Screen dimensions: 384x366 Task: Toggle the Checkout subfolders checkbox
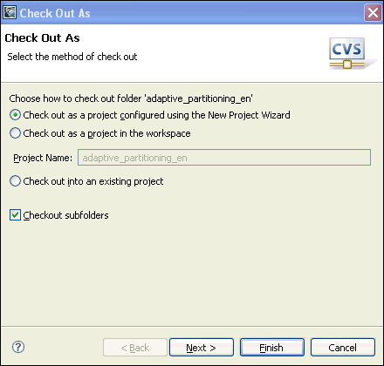click(x=15, y=215)
